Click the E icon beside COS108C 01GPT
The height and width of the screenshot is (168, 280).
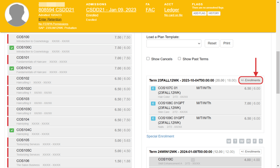153,104
